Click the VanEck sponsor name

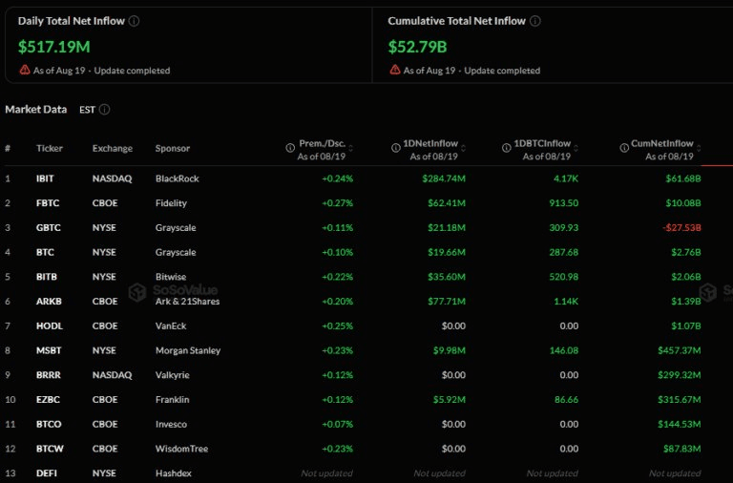171,325
